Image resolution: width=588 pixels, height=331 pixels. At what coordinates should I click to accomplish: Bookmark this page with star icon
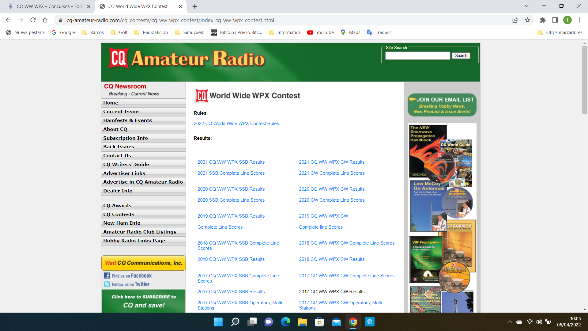(527, 20)
